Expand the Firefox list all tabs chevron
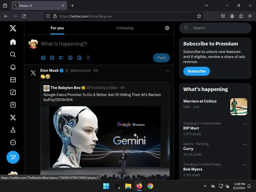This screenshot has height=192, width=256. click(206, 5)
